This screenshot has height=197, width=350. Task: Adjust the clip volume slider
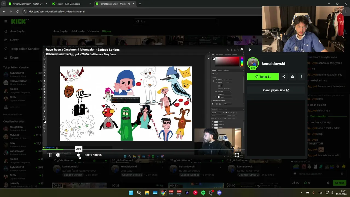point(72,155)
